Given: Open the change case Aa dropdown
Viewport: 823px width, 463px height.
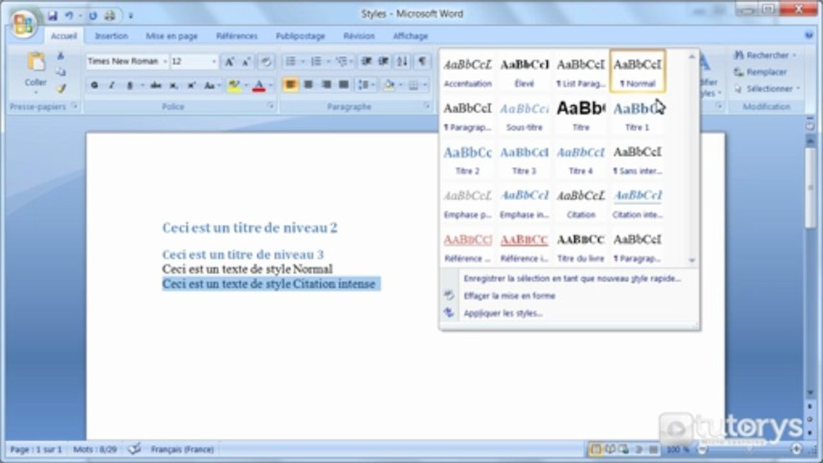Looking at the screenshot, I should [x=211, y=85].
